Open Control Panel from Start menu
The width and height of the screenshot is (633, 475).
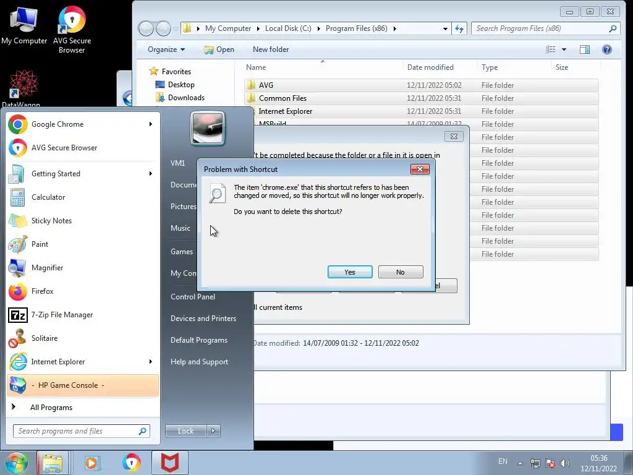[193, 297]
